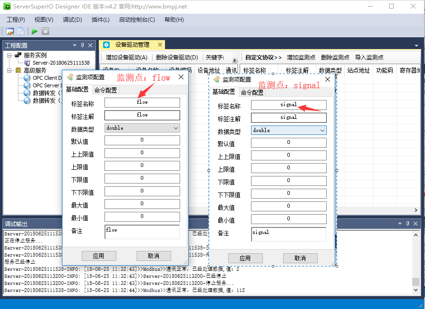Viewport: 425px width, 309px height.
Task: Switch to 命令配置 tab in signal dialog
Action: pos(252,92)
